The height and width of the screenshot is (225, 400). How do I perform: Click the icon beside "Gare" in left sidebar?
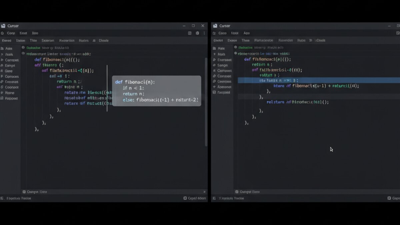click(2, 71)
